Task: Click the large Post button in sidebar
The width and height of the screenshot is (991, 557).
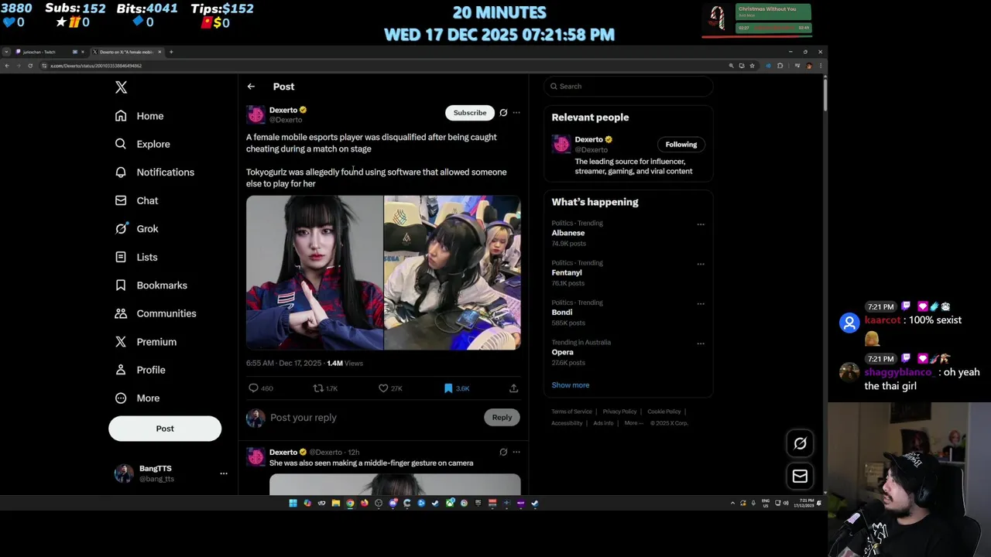Action: tap(165, 429)
